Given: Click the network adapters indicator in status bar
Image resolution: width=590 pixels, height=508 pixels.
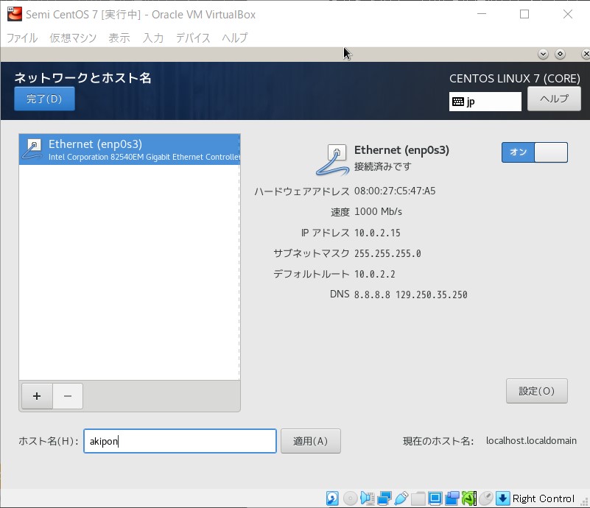Looking at the screenshot, I should (384, 498).
